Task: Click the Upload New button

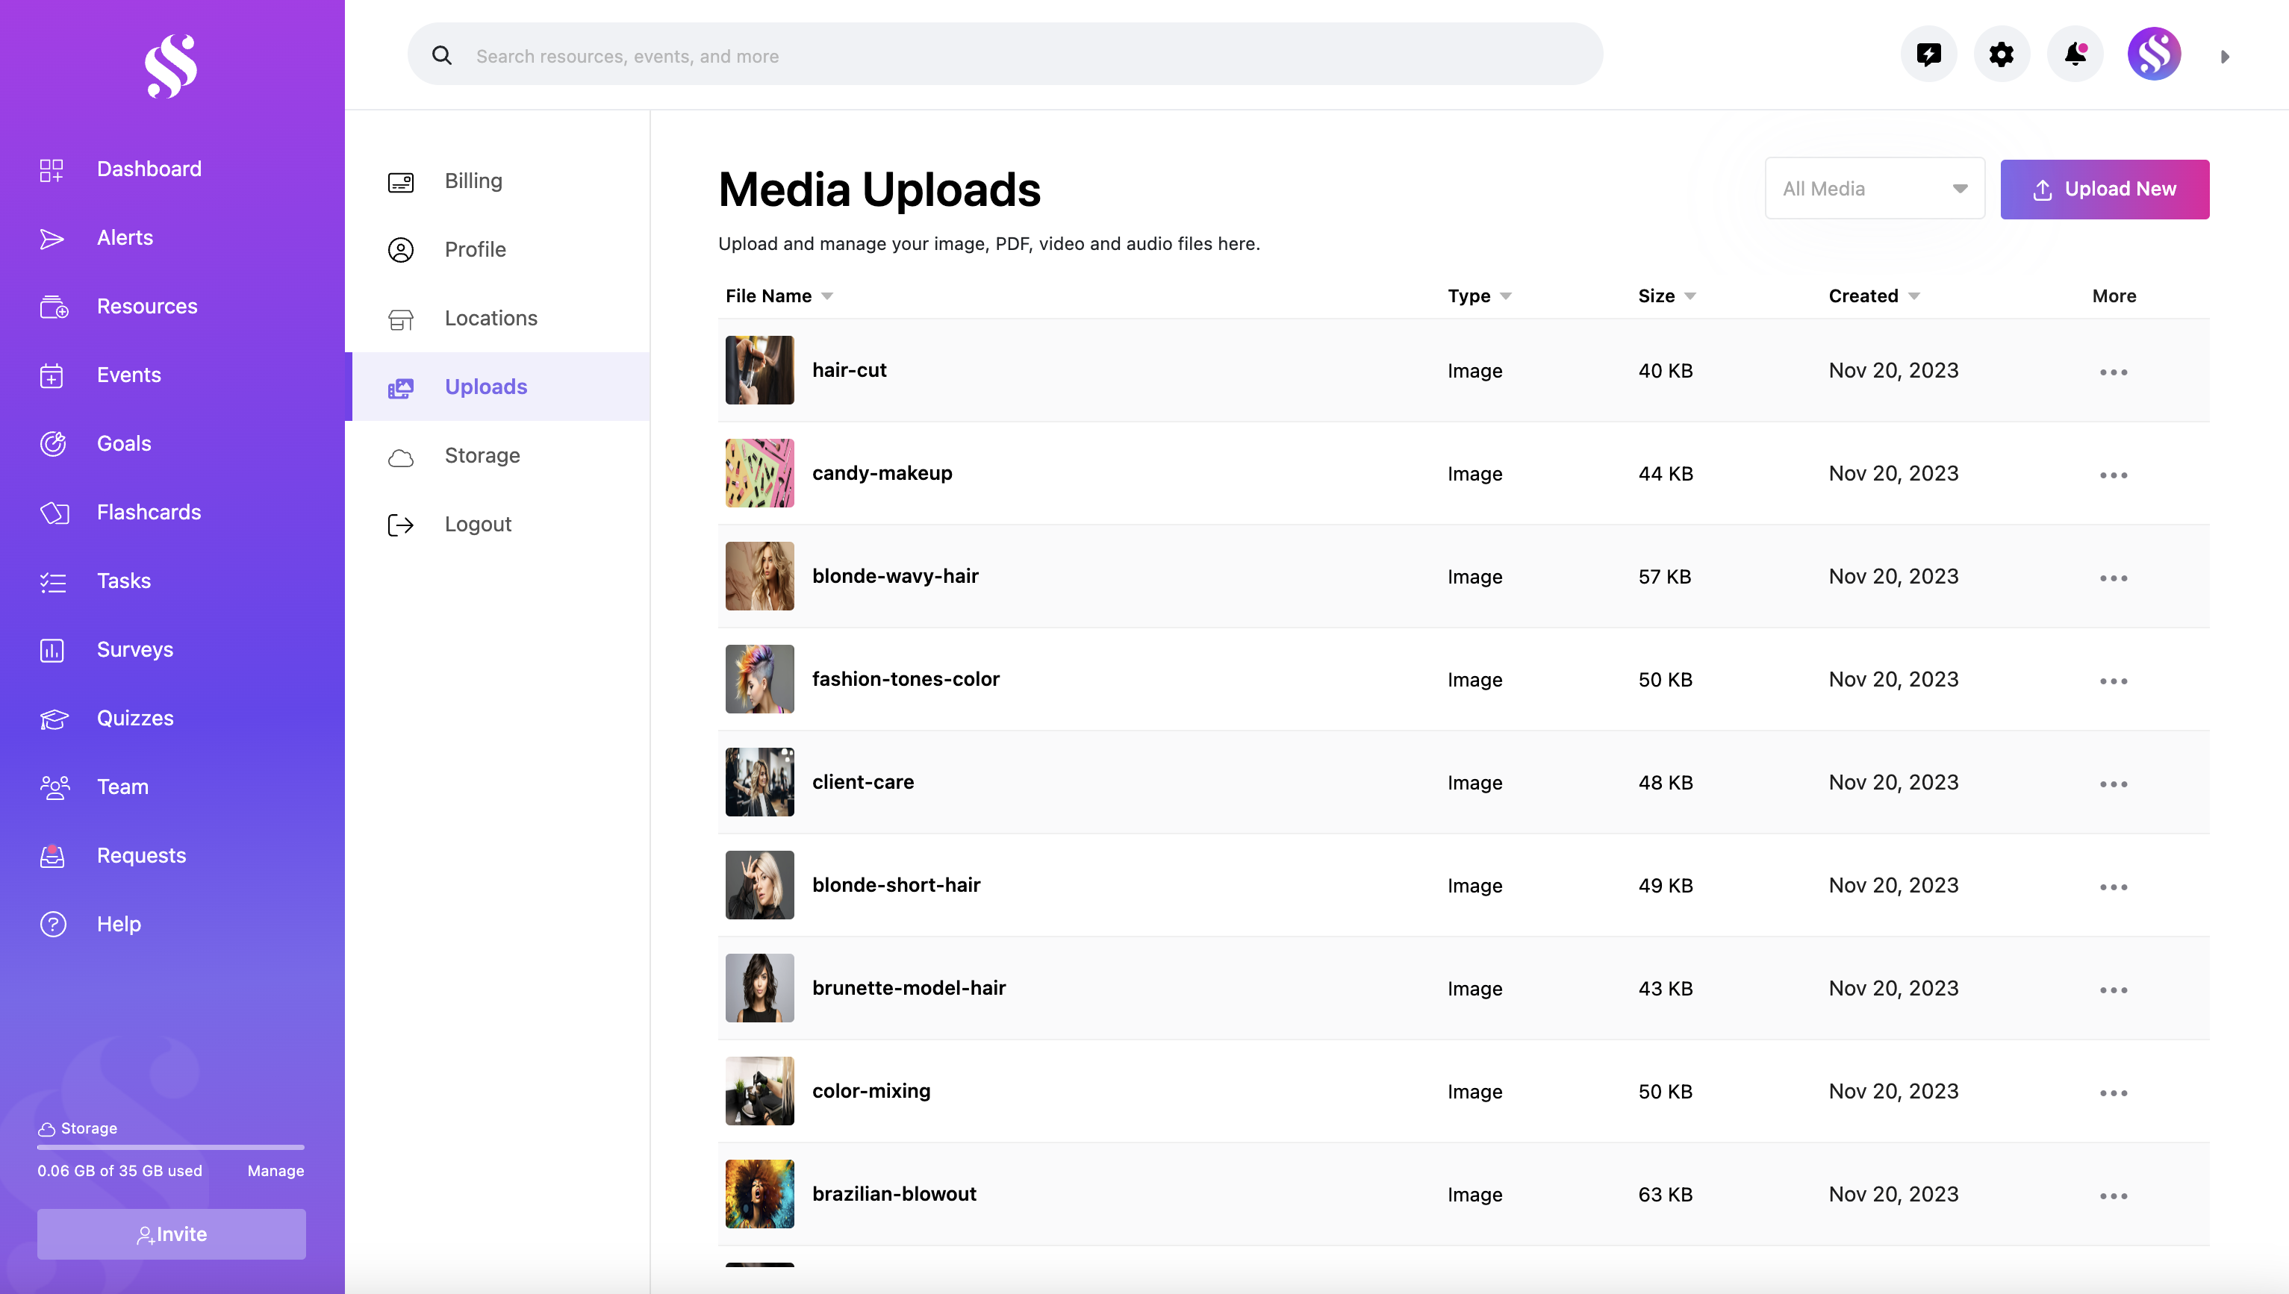Action: (2104, 190)
